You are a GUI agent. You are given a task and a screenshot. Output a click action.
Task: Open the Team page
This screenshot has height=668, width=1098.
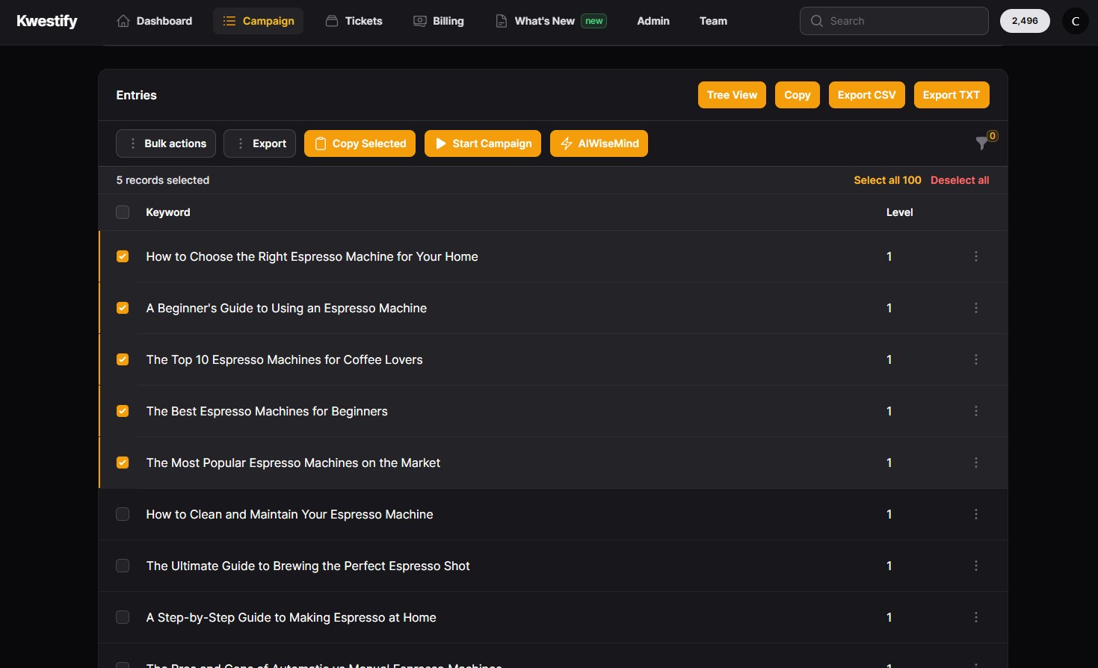pos(713,21)
